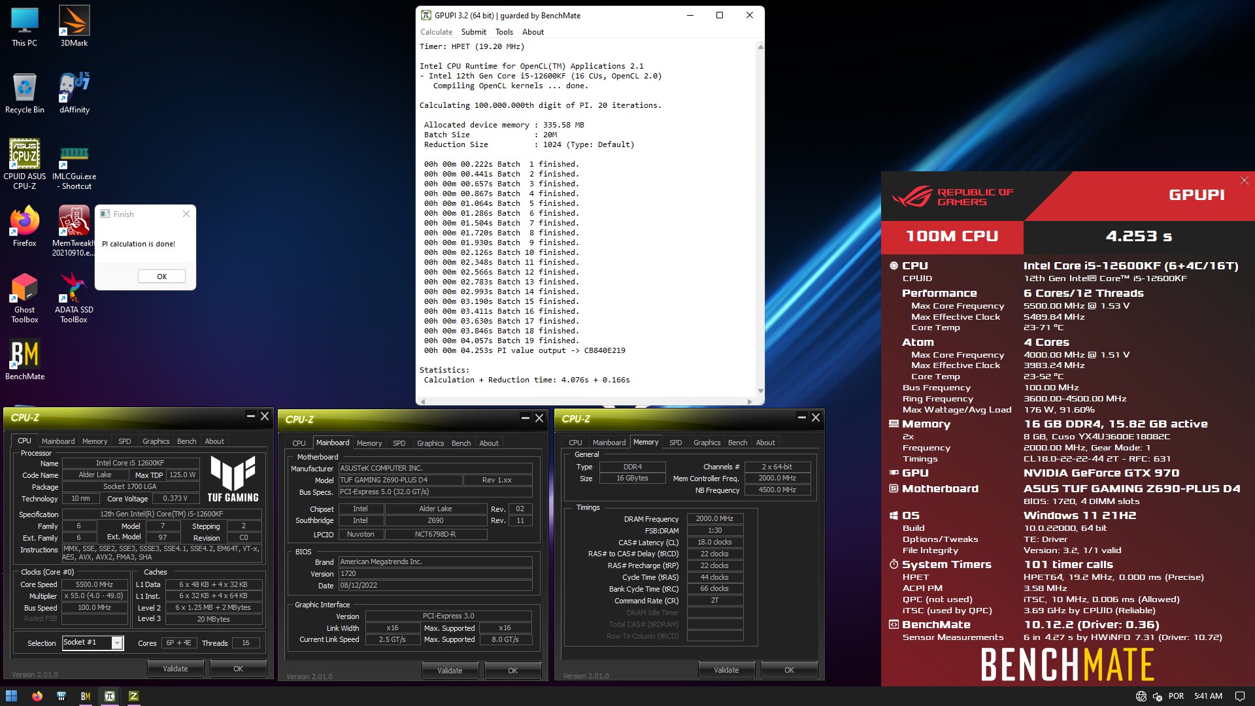Open CPUID ASUS CPU-Z desktop icon
The image size is (1255, 706).
[x=24, y=163]
